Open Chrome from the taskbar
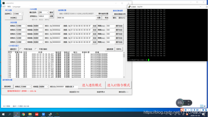 point(23,114)
